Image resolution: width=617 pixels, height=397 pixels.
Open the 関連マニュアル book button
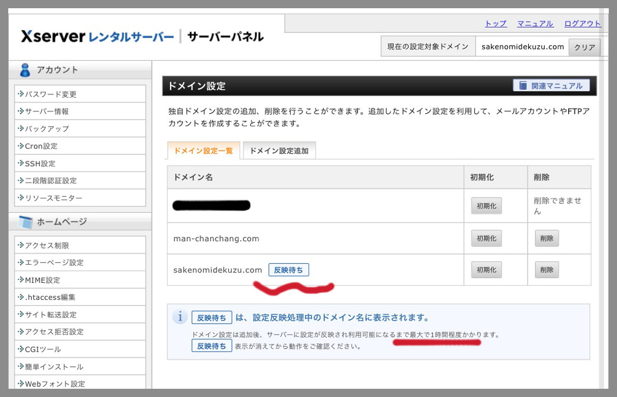pyautogui.click(x=551, y=86)
